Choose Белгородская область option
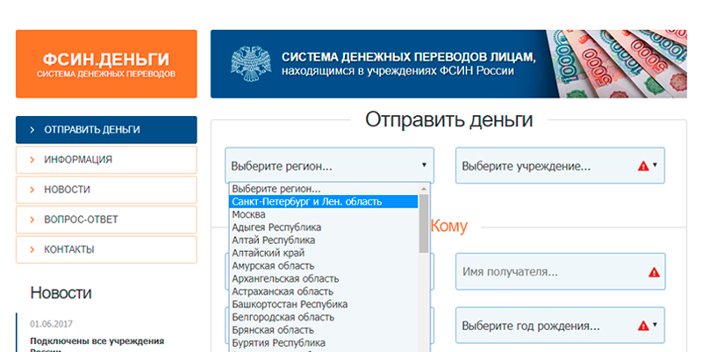 [323, 317]
